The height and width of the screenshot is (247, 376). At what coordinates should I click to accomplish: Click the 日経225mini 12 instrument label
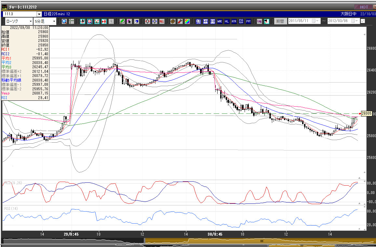coord(57,14)
